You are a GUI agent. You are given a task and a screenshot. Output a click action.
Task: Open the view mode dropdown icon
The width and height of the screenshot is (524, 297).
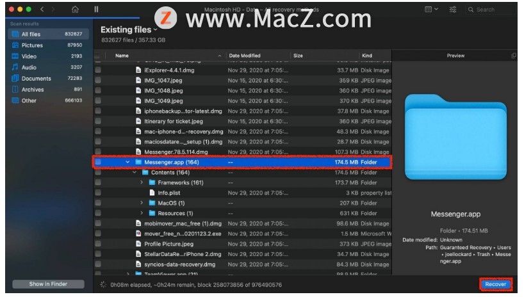pos(431,10)
